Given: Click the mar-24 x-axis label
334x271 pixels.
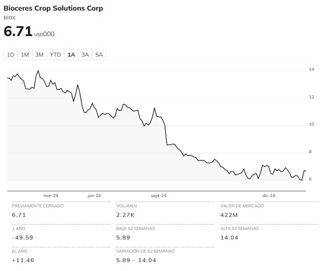Looking at the screenshot, I should click(x=50, y=196).
